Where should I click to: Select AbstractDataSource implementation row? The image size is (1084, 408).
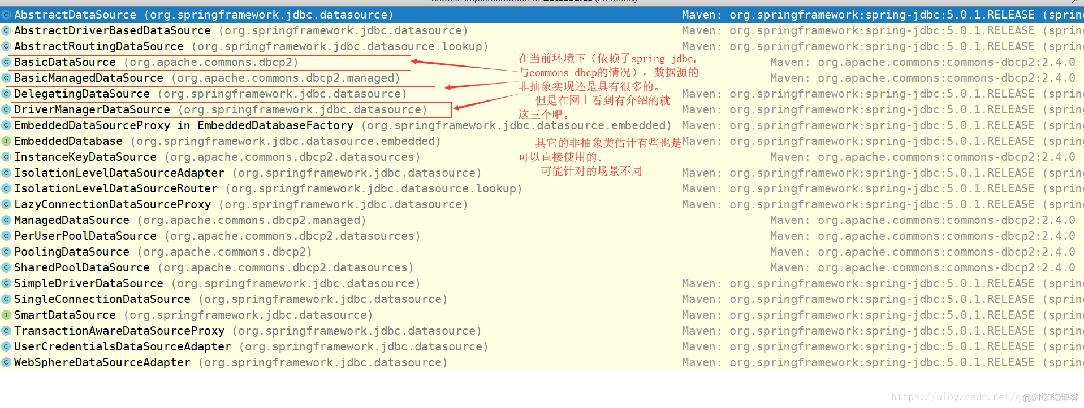point(542,15)
